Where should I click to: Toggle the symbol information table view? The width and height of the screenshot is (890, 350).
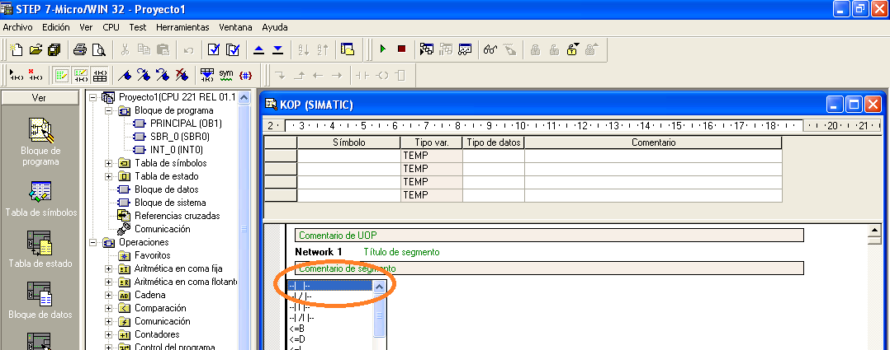coord(100,75)
